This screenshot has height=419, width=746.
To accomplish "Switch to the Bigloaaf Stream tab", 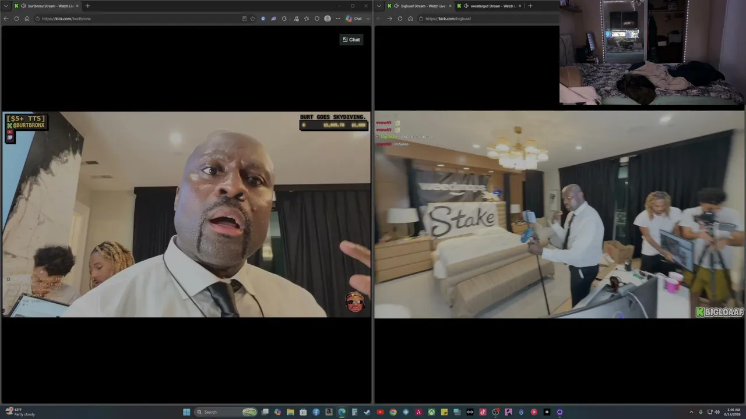I will point(419,6).
